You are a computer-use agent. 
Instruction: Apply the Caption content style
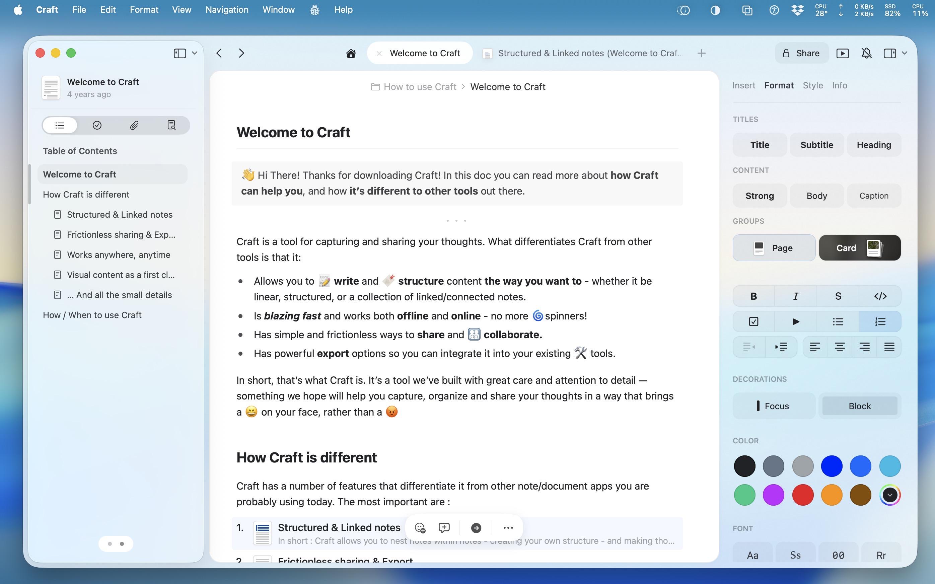pos(874,196)
